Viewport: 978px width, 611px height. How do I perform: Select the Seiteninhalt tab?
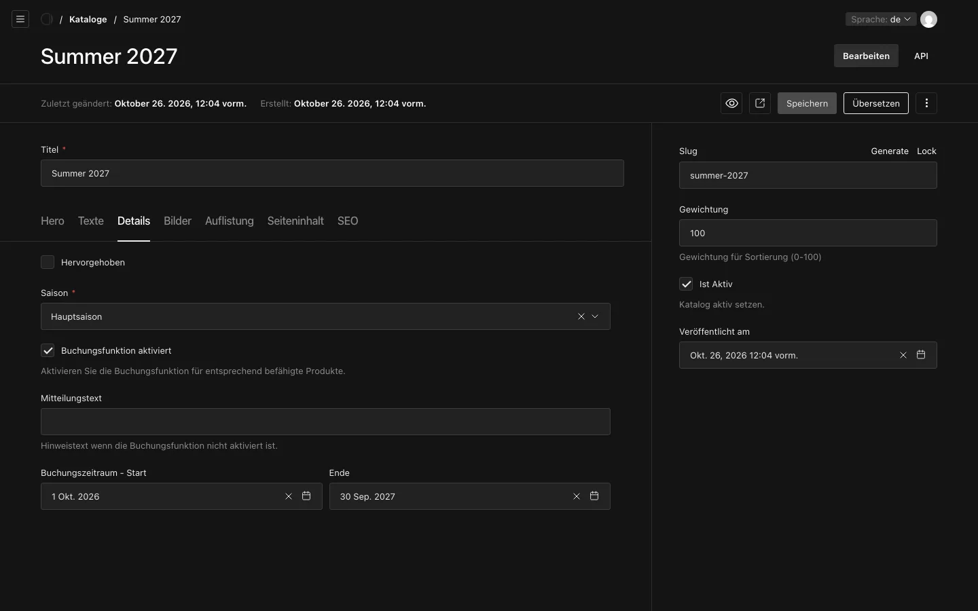click(x=295, y=221)
